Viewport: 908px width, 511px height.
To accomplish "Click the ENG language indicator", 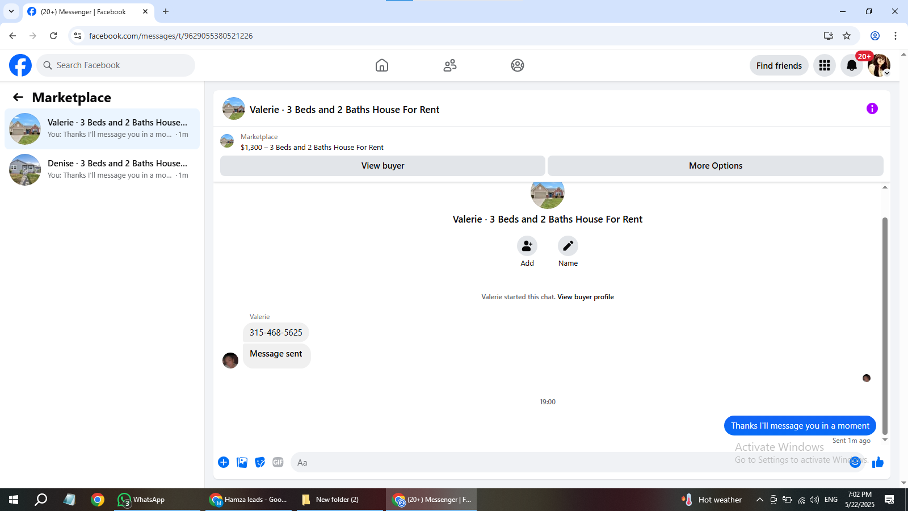I will point(831,500).
